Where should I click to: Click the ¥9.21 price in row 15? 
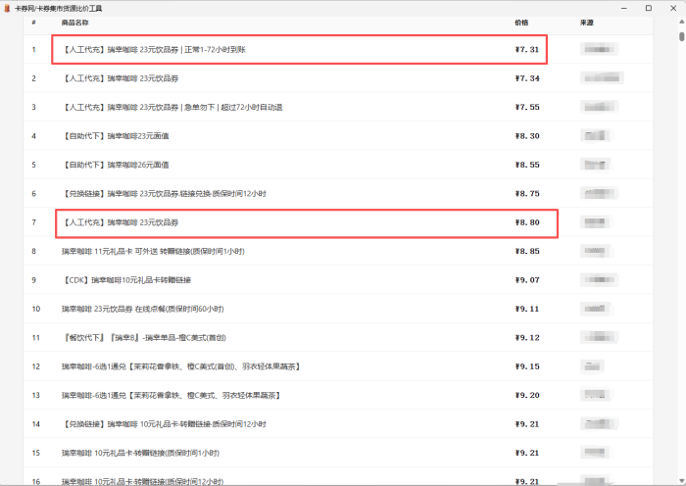pos(527,453)
